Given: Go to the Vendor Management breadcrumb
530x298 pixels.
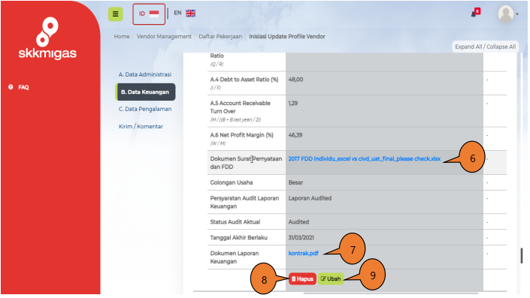Looking at the screenshot, I should click(x=164, y=37).
